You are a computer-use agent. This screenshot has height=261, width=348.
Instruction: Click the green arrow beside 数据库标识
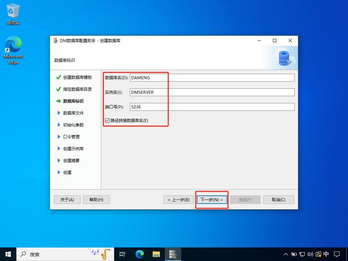[x=58, y=101]
